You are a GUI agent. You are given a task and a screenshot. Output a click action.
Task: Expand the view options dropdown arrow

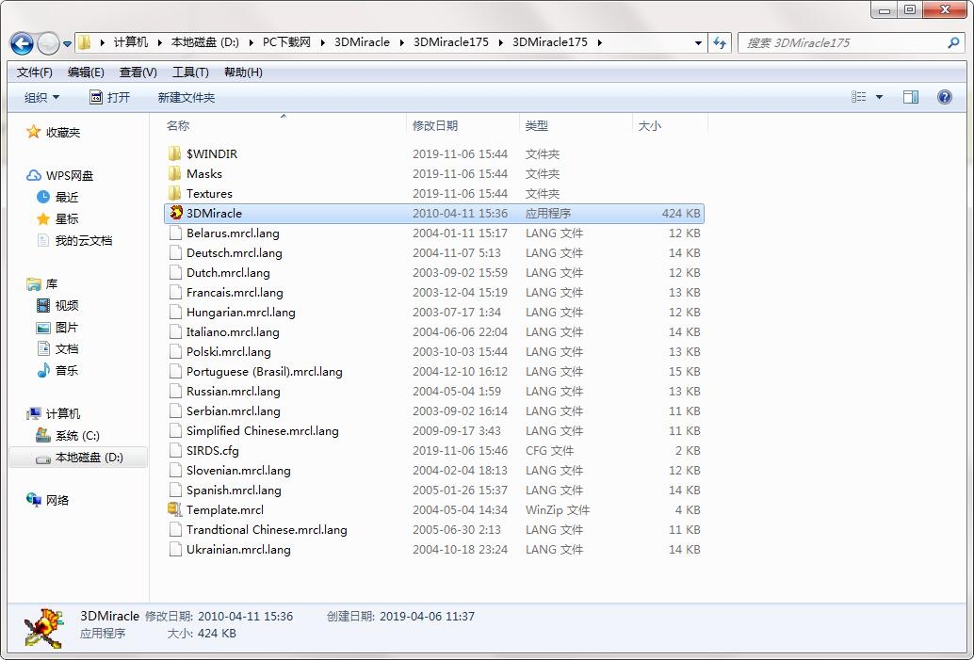(879, 97)
